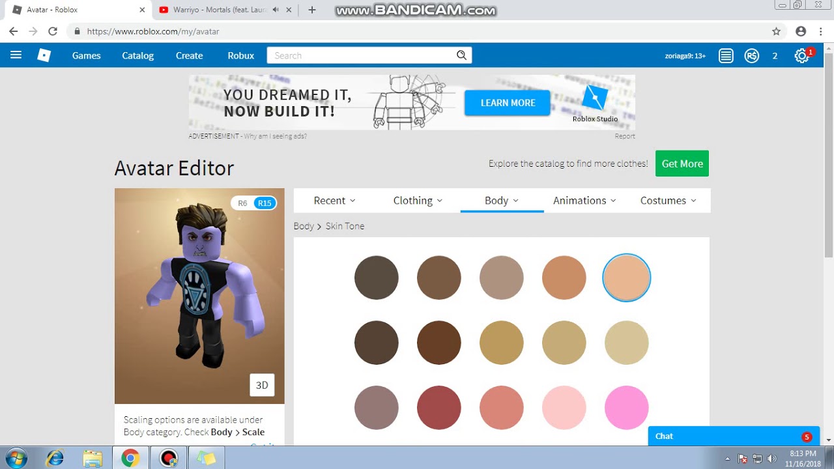Open the Sticky Notes taskbar icon
Image resolution: width=834 pixels, height=469 pixels.
[207, 458]
